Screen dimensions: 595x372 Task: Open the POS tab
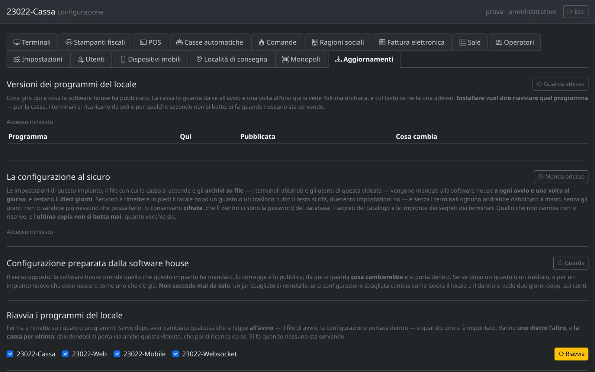pos(151,42)
